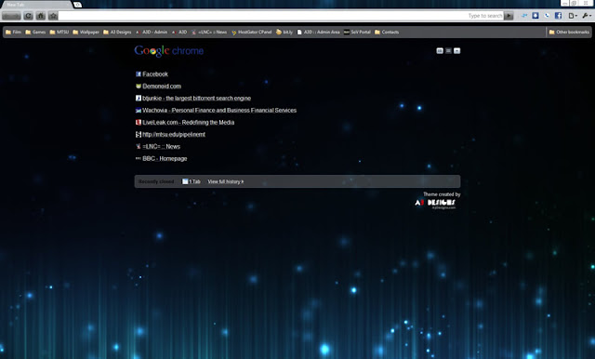Reload the page with the refresh button
The width and height of the screenshot is (595, 359).
coord(28,16)
